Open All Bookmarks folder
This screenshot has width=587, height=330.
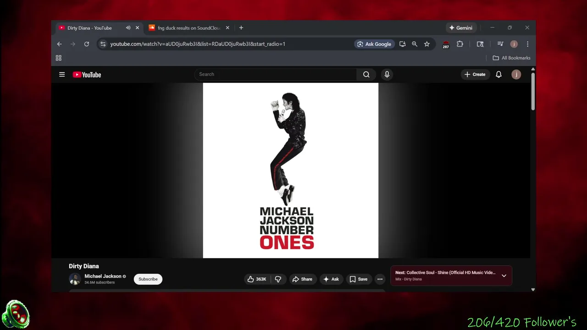[x=511, y=58]
